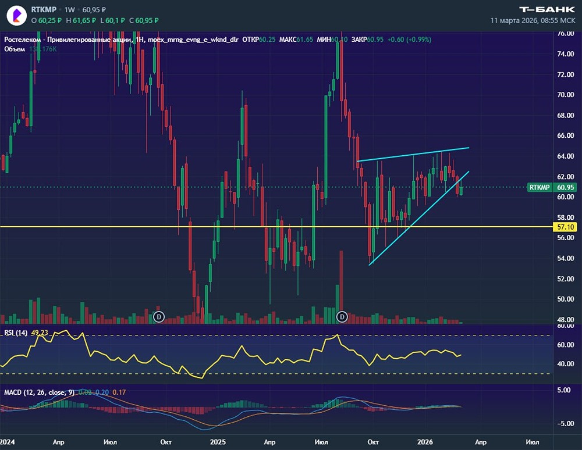
Task: Click the Rostelecom logo icon
Action: 16,16
